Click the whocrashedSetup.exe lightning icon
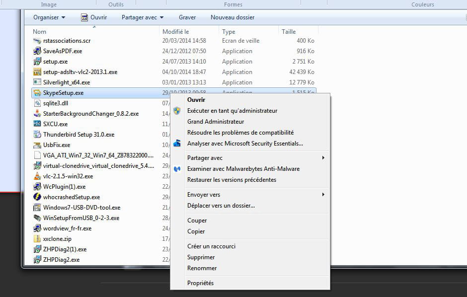Image resolution: width=467 pixels, height=297 pixels. [x=37, y=197]
